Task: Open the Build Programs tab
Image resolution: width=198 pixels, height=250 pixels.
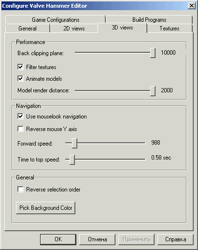Action: pyautogui.click(x=149, y=20)
